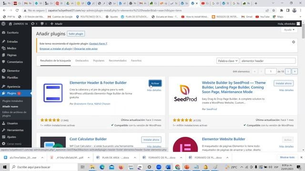Open the Windows Start menu
Screen dimensions: 305x171
point(5,167)
